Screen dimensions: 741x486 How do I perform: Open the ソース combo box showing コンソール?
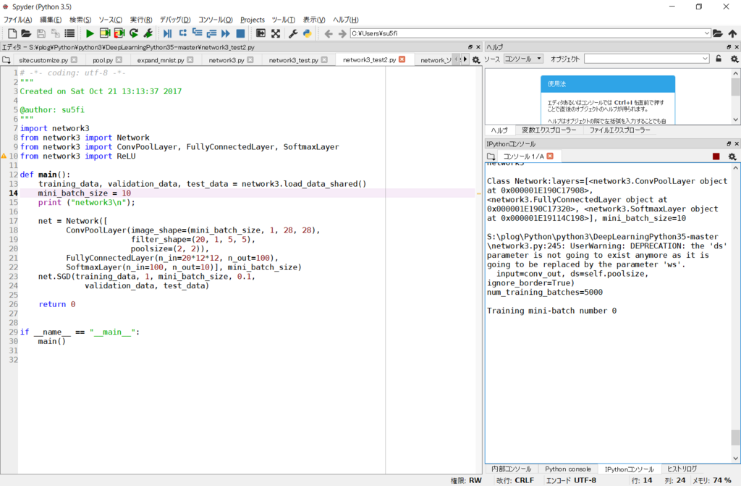click(523, 59)
